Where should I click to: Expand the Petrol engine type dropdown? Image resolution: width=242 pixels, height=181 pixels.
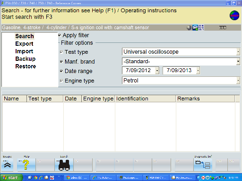(x=238, y=81)
